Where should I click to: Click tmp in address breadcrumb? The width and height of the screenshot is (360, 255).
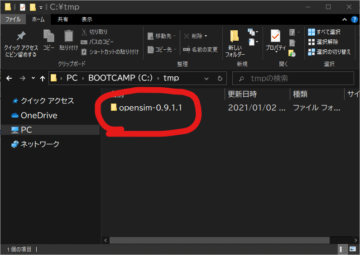point(171,78)
